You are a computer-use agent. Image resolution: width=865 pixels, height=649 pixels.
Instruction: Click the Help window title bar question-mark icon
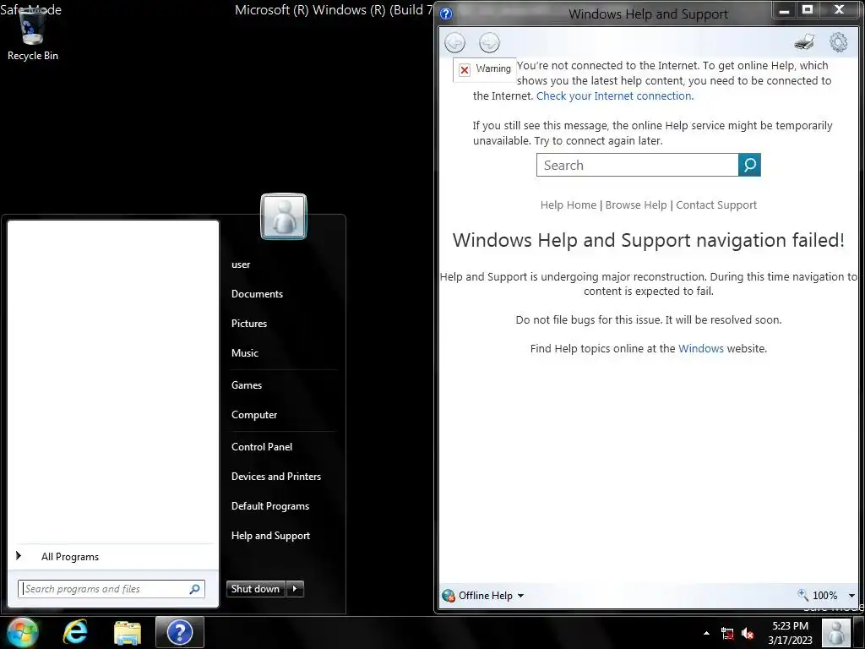pyautogui.click(x=446, y=14)
